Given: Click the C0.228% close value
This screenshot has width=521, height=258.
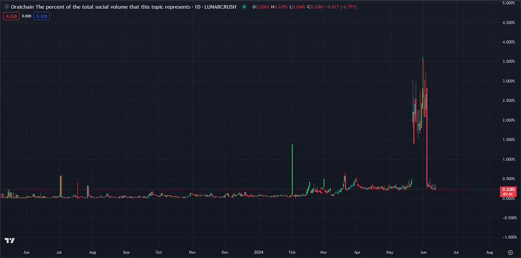Looking at the screenshot, I should [x=316, y=7].
